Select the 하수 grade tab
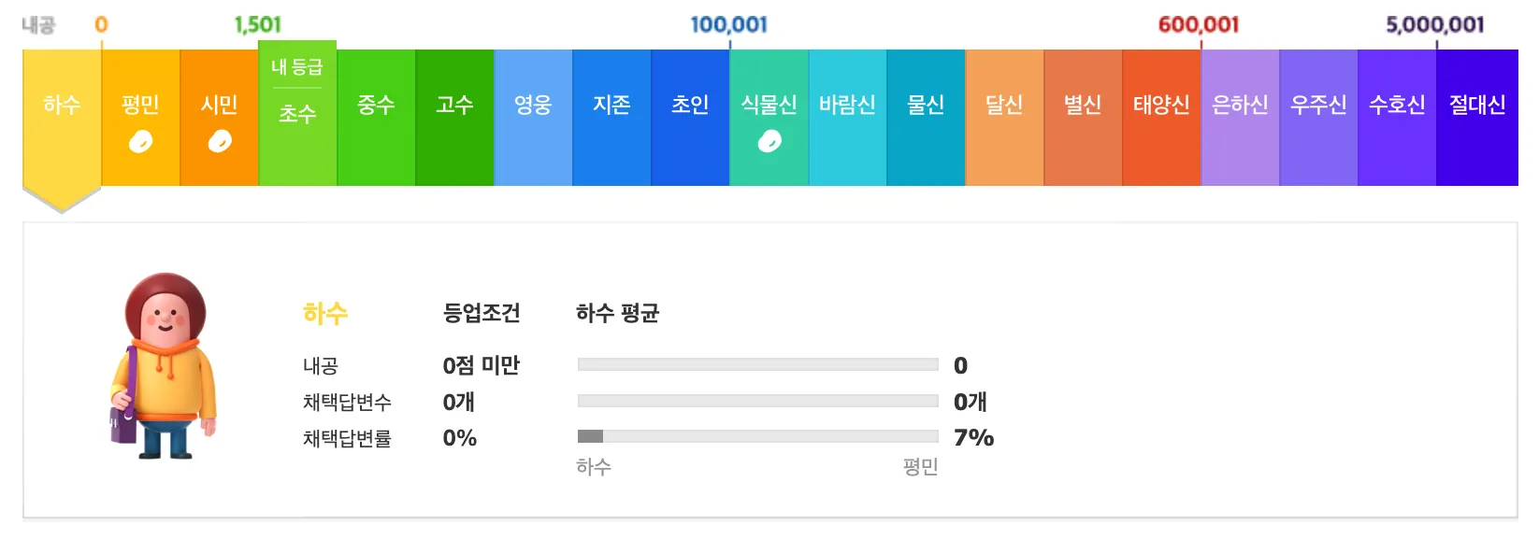 coord(62,118)
